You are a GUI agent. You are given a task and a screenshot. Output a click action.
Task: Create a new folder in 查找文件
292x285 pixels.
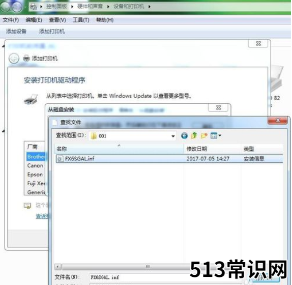tap(204, 135)
